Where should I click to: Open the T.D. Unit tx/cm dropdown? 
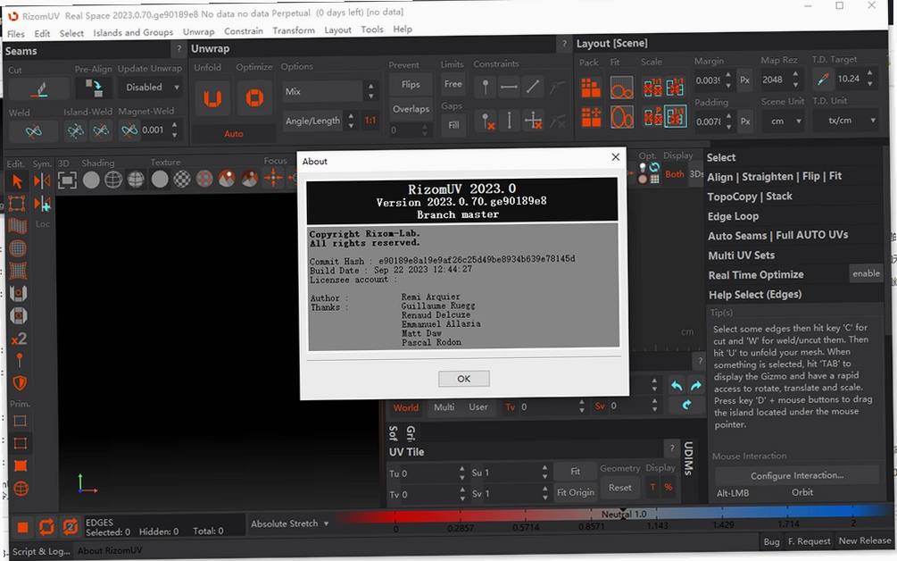tap(845, 121)
